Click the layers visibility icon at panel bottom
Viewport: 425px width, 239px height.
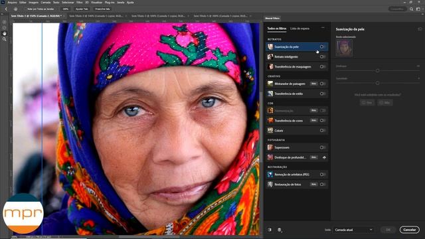[280, 230]
